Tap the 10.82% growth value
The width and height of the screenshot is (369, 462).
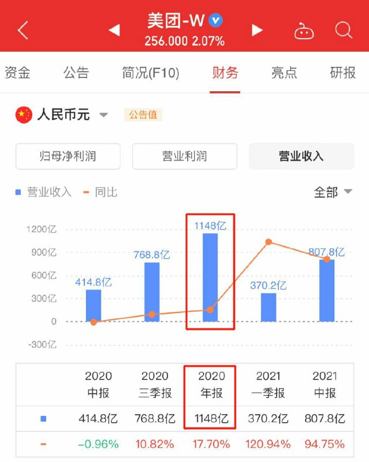click(x=155, y=444)
